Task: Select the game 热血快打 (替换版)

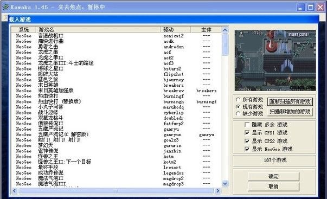Action: pyautogui.click(x=116, y=101)
